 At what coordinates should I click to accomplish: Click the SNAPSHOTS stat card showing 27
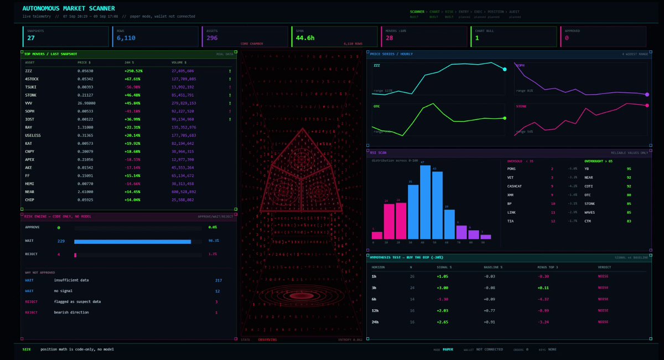point(66,36)
